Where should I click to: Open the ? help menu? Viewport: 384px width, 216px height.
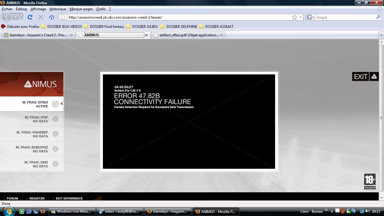pyautogui.click(x=110, y=9)
